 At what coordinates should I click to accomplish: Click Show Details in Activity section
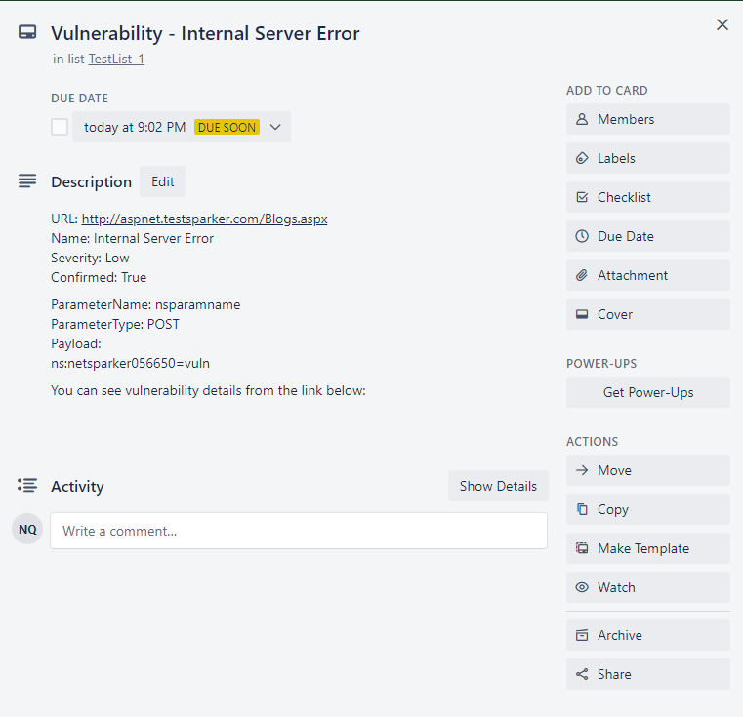click(498, 486)
